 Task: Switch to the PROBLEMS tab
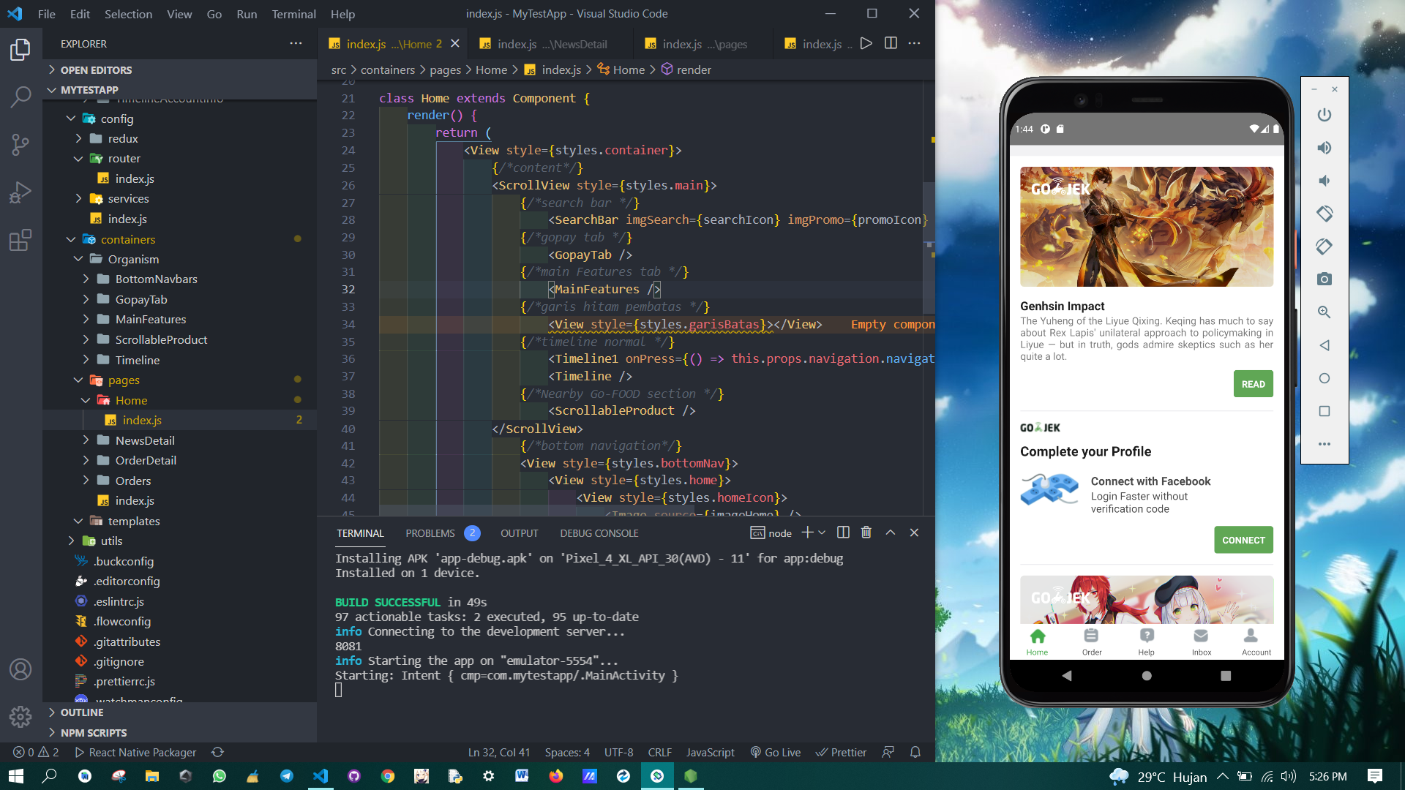[x=430, y=533]
